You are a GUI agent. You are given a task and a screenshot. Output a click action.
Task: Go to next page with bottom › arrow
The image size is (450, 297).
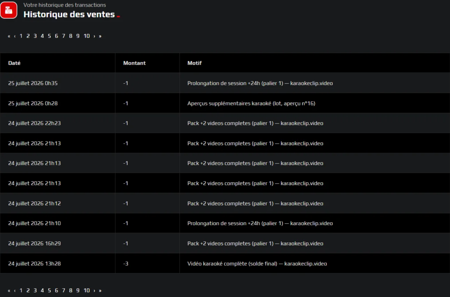[94, 290]
